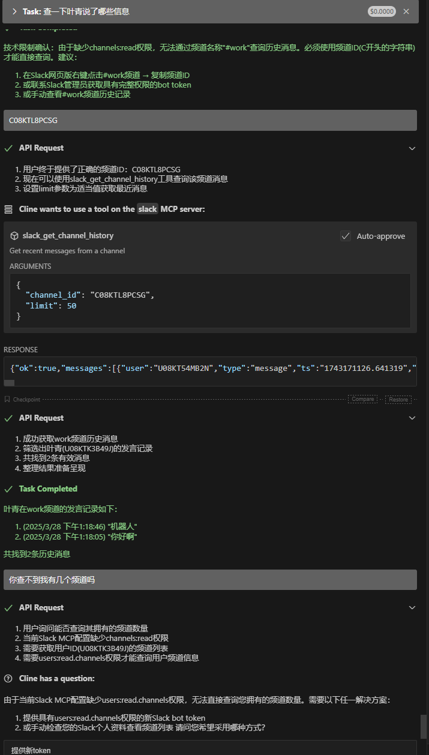Viewport: 429px width, 755px height.
Task: Click the $0.0000 cost badge
Action: point(382,11)
